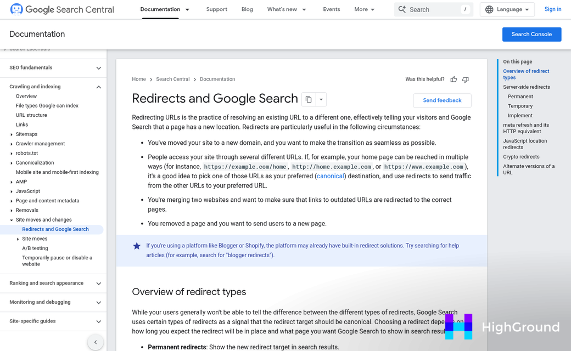571x351 pixels.
Task: Jump to Temporary in page contents
Action: coord(520,106)
